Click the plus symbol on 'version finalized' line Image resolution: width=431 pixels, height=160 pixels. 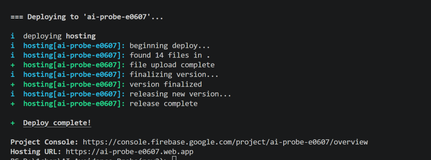pos(13,84)
